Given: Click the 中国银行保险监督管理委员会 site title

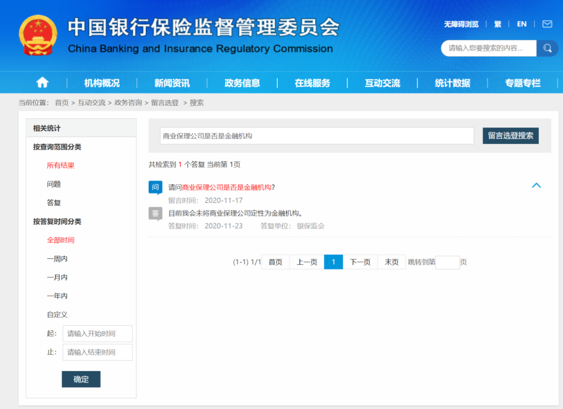Looking at the screenshot, I should [x=204, y=27].
